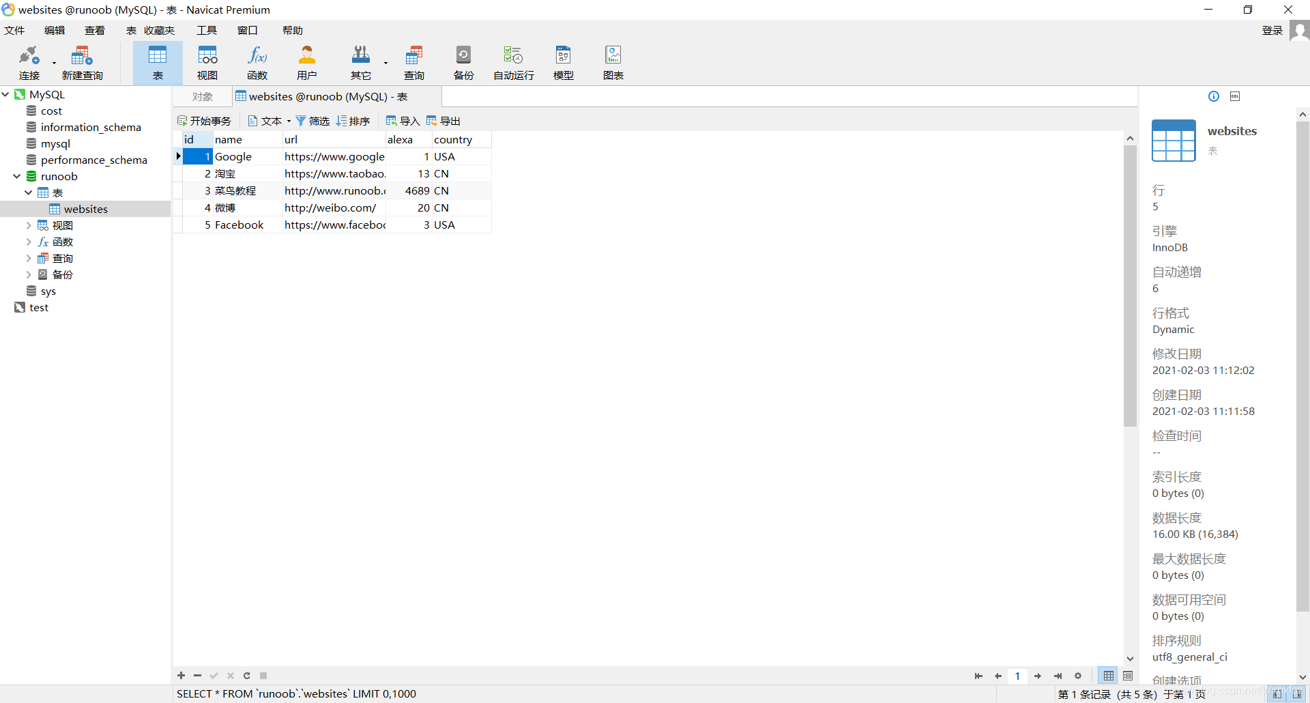The width and height of the screenshot is (1310, 703).
Task: Open the 文件 menu
Action: [14, 31]
